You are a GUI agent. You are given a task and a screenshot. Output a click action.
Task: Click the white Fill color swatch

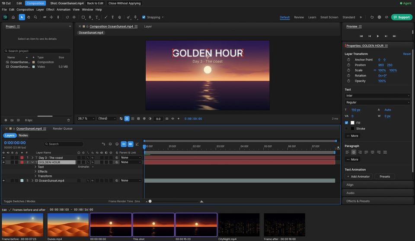[x=353, y=123]
